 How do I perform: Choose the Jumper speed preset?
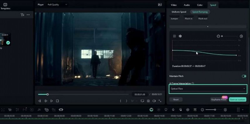174,18
